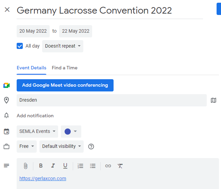Open the Default visibility dropdown
Image resolution: width=221 pixels, height=189 pixels.
(x=62, y=147)
